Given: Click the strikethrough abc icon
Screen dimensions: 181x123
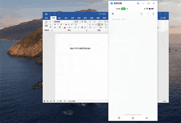Looking at the screenshot, I should [66, 24].
